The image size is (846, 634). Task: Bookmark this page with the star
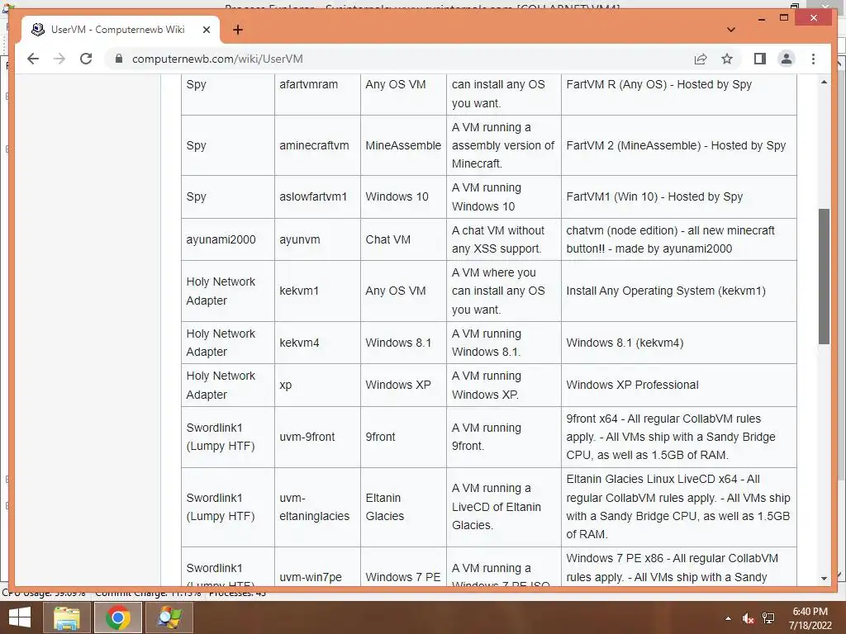point(727,59)
